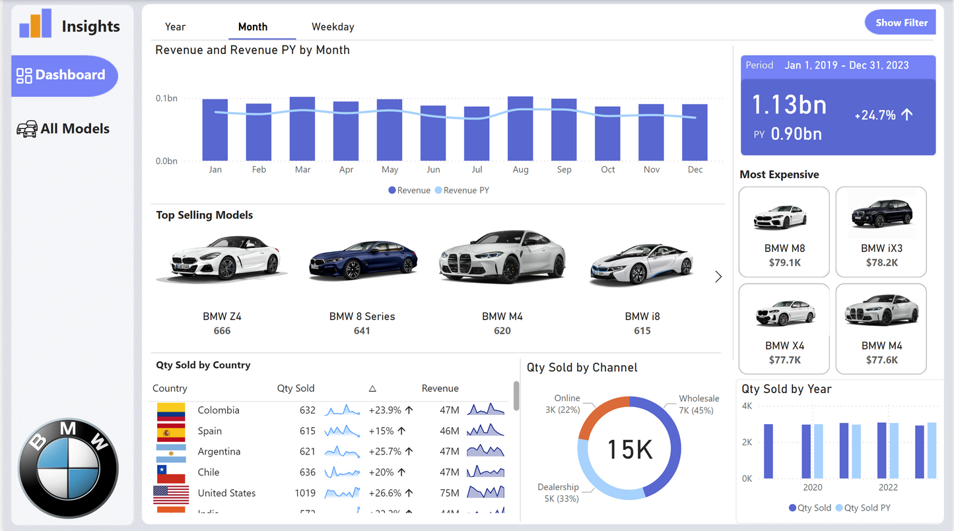Click the Jan revenue bar
The image size is (954, 531).
click(x=215, y=130)
